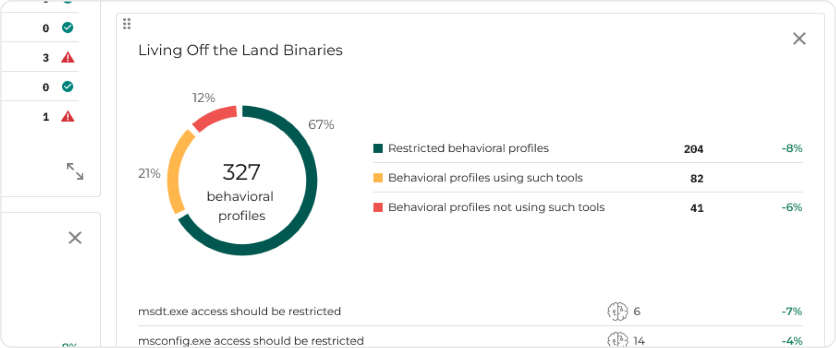This screenshot has width=836, height=348.
Task: Click the AI brain icon beside msdt.exe count
Action: coord(617,311)
